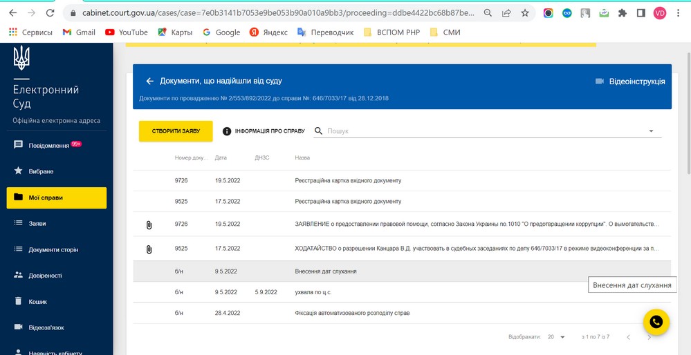Open the rows-per-page dropdown showing 20
The width and height of the screenshot is (691, 355).
[556, 337]
